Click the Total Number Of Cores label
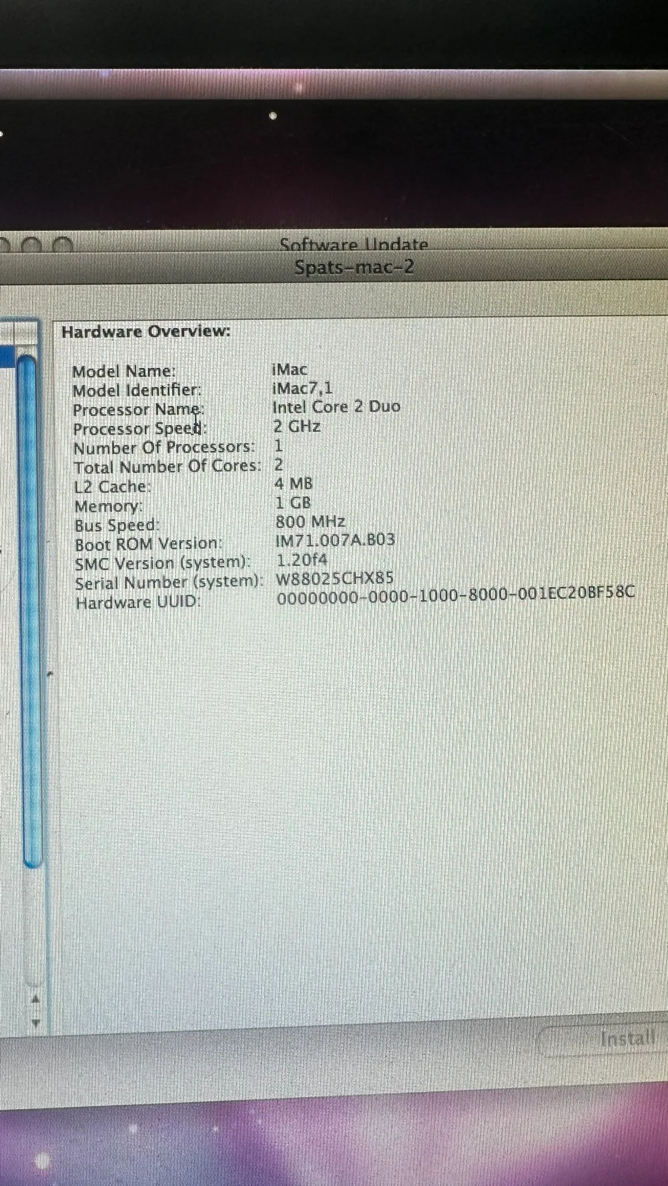Screen dimensions: 668x1186 point(168,467)
